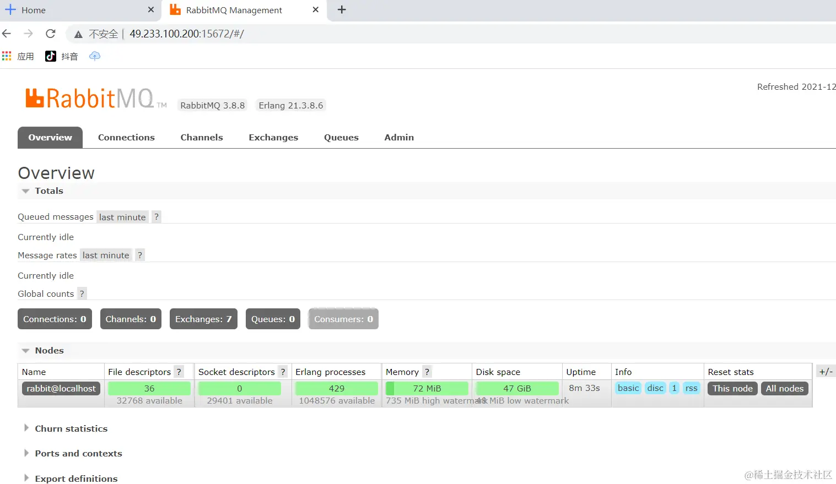836x484 pixels.
Task: Click the RabbitMQ logo
Action: 96,98
